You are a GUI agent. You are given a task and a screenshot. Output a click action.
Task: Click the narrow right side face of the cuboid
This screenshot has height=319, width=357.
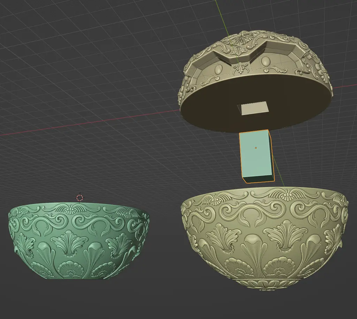[x=272, y=154]
